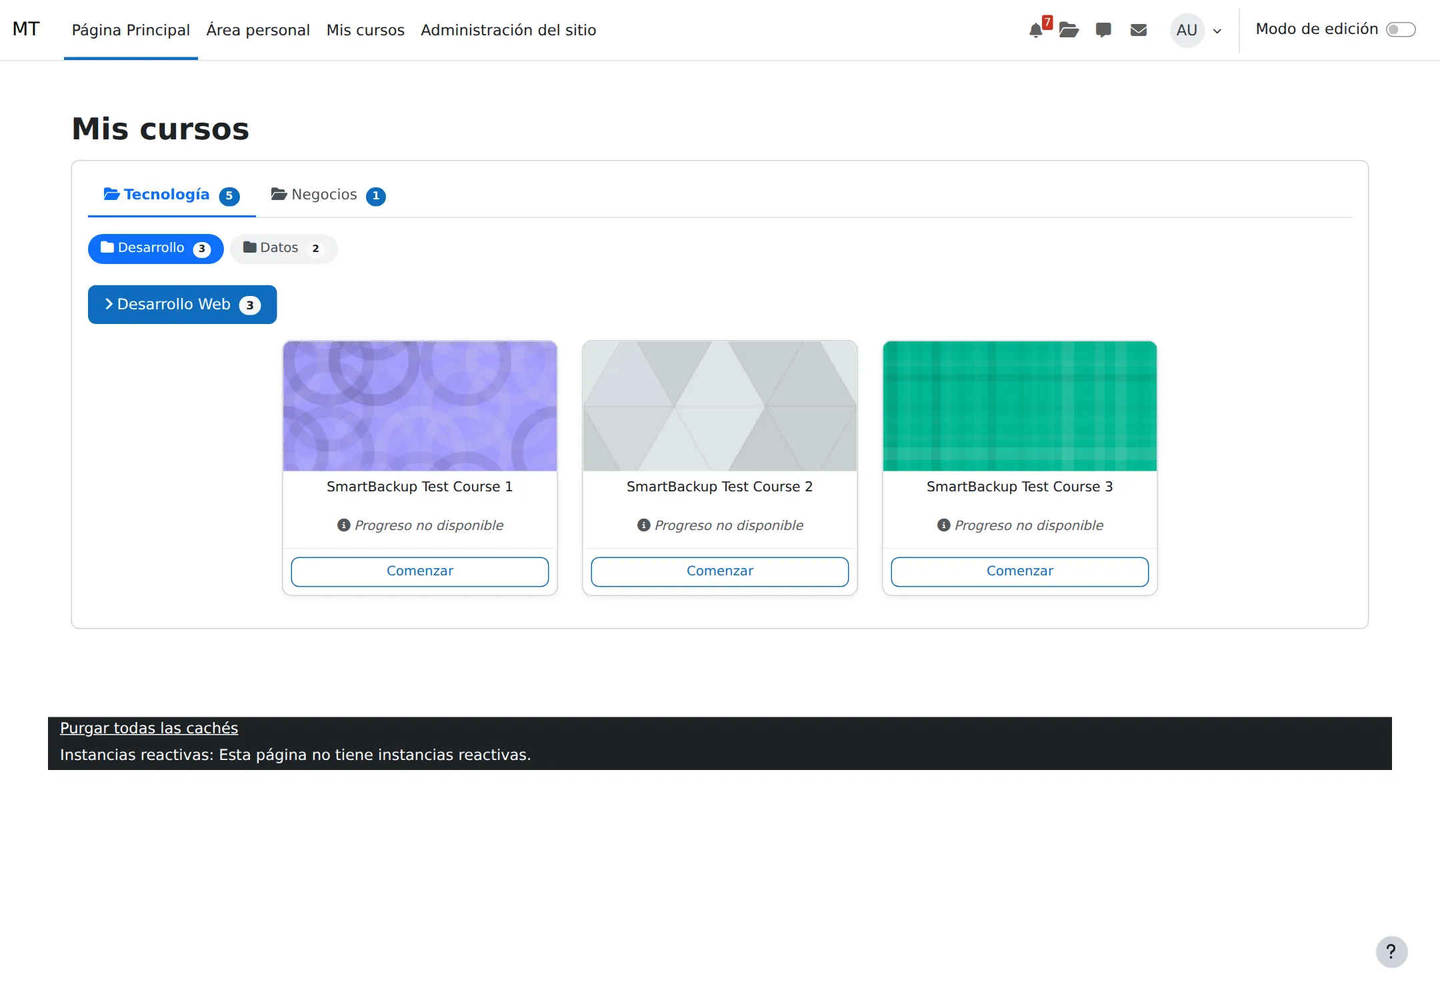This screenshot has height=1000, width=1440.
Task: Click Comenzar for SmartBackup Test Course 3
Action: (x=1020, y=571)
